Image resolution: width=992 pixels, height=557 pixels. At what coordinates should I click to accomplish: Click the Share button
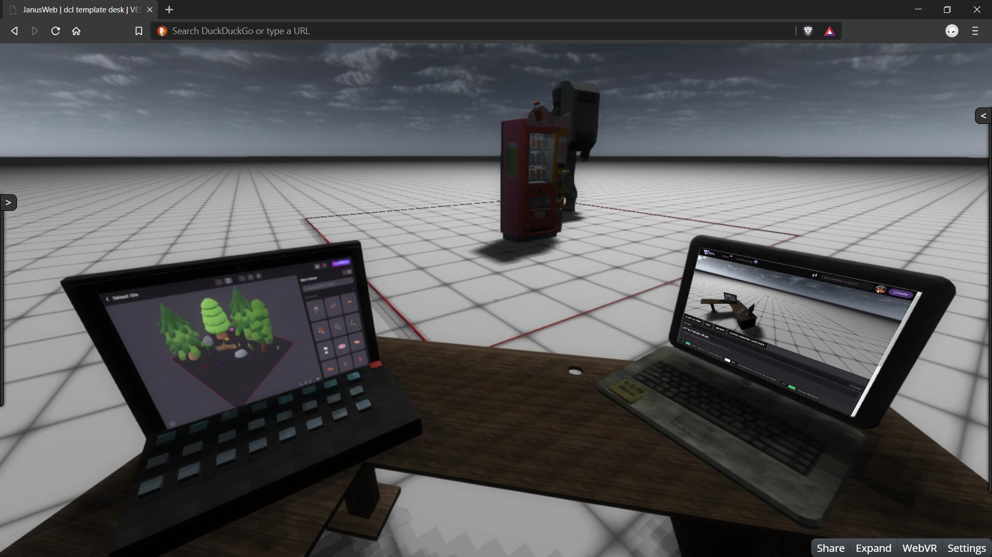830,548
